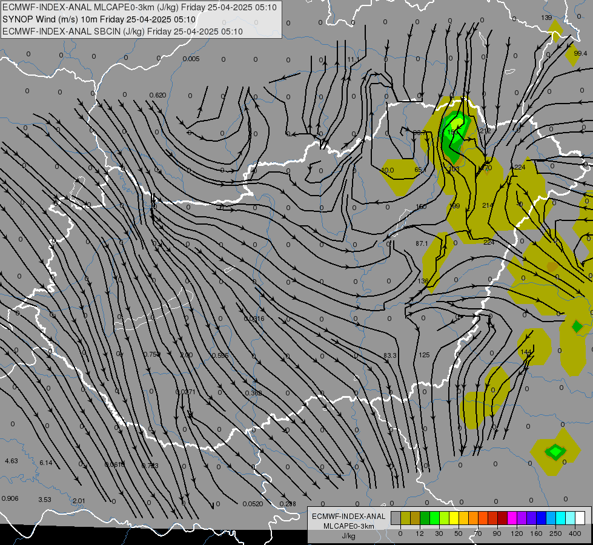Click the '11.1' value on the map
This screenshot has height=545, width=593.
point(353,59)
